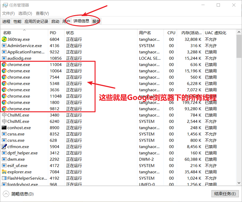Click Chrome icon for PID 9812
Screen dimensions: 242x202
[x=4, y=109]
